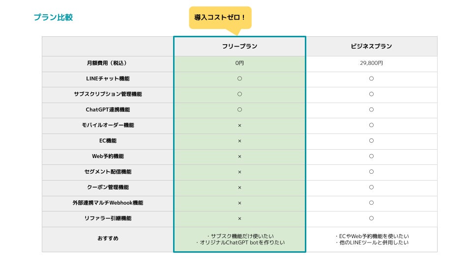Screen dimensions: 472x265
Task: Select the ビジネスプラン column header
Action: pyautogui.click(x=371, y=46)
